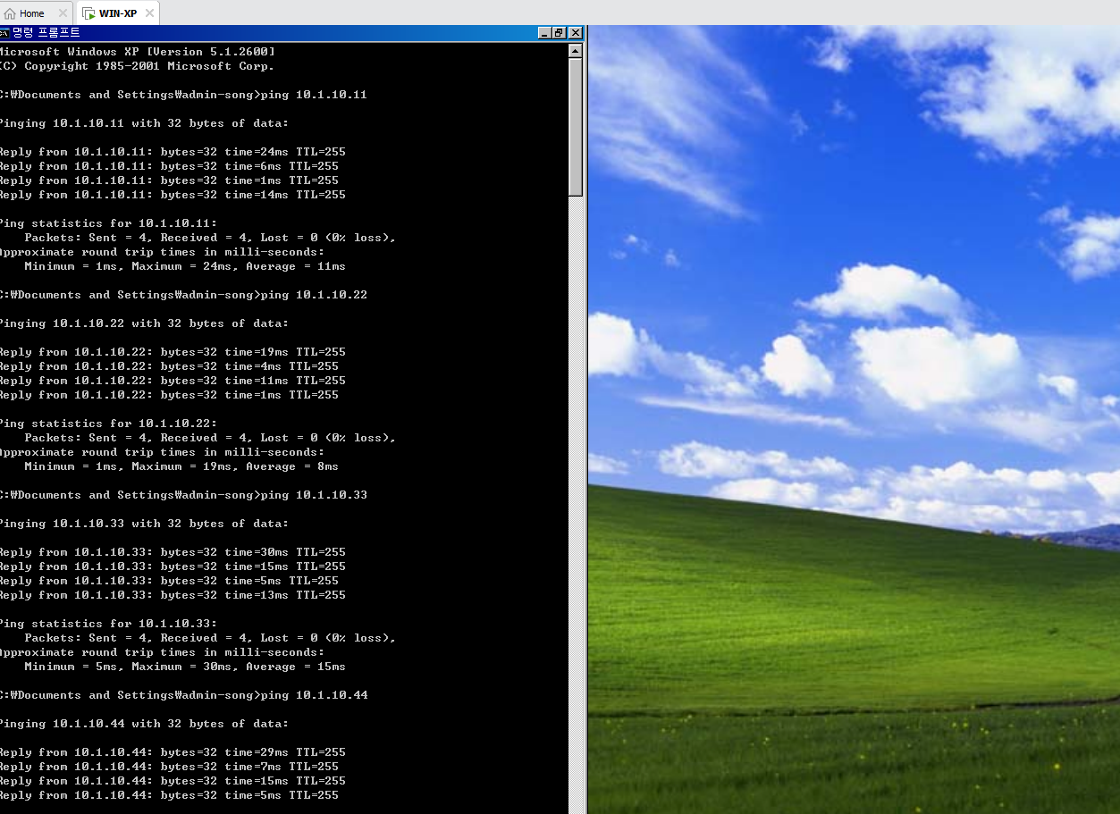Close the Home tab with its X

coord(63,13)
